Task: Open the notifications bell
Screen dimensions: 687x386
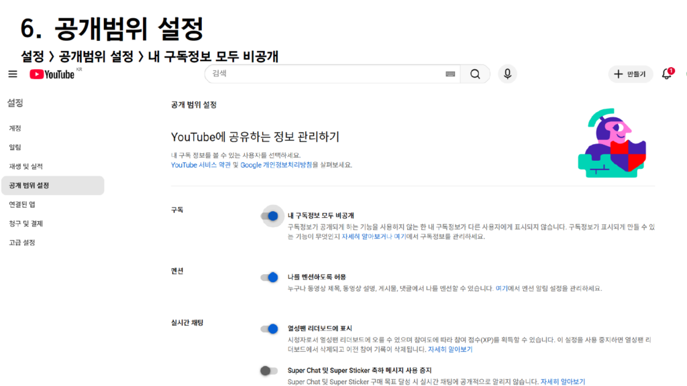Action: tap(668, 74)
